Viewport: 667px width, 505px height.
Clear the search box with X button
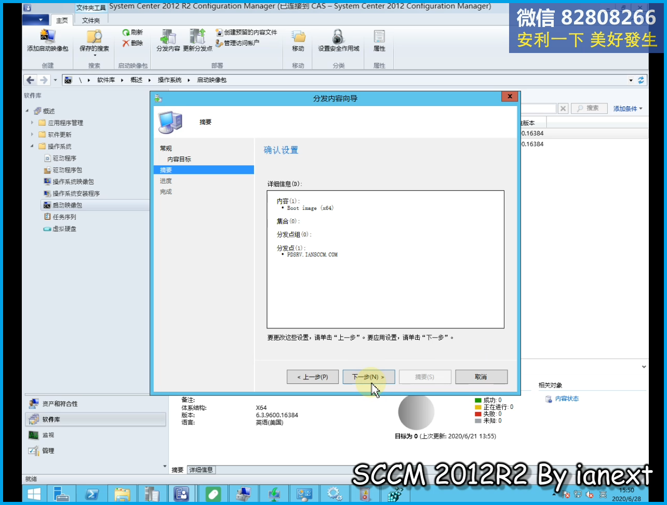click(x=563, y=108)
